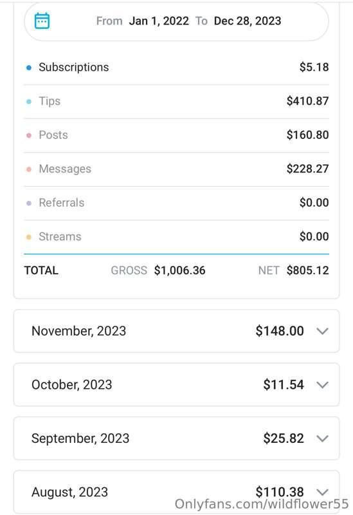This screenshot has height=515, width=353.
Task: Toggle the Posts pink dot series
Action: (x=29, y=135)
